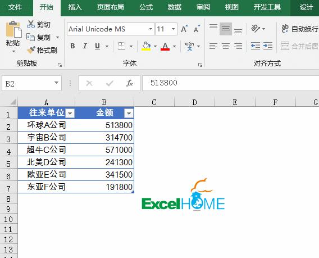
Task: Apply yellow fill color bucket
Action: point(146,46)
